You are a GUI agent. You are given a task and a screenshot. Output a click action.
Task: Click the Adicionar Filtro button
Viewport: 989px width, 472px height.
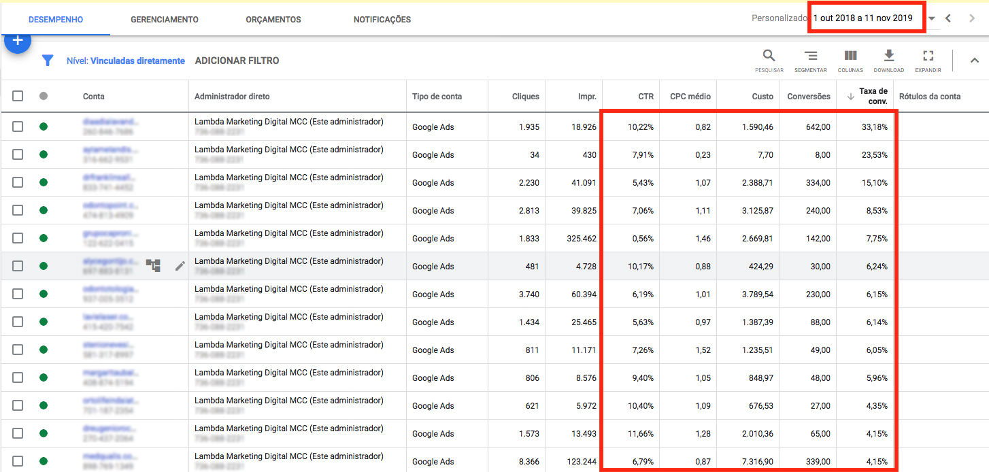click(237, 61)
